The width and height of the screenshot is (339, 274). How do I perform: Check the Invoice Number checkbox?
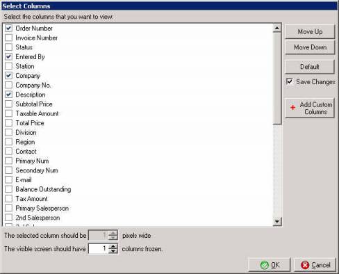(8, 38)
